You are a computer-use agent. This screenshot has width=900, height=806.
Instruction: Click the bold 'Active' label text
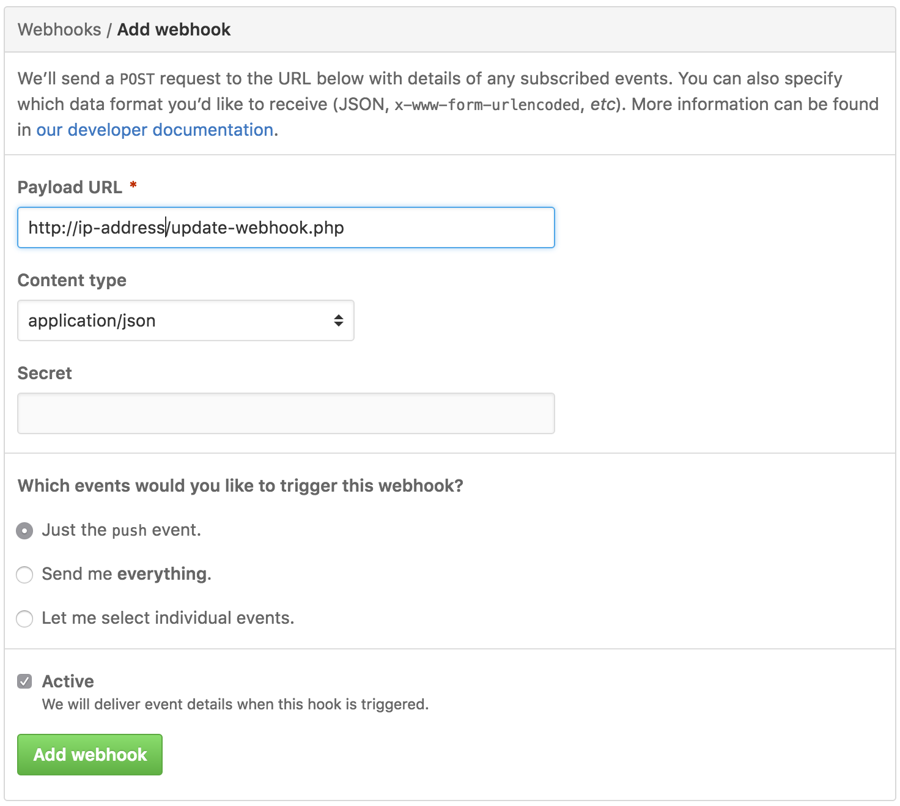[x=68, y=681]
